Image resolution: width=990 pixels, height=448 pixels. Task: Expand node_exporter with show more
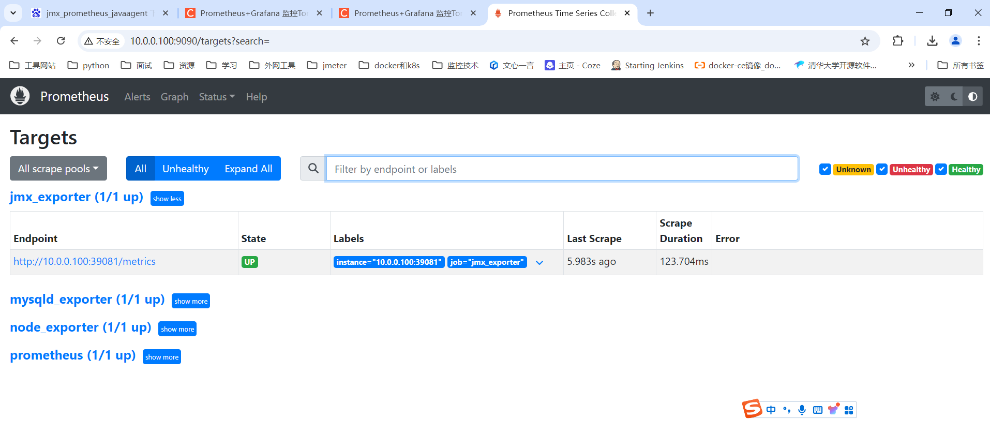click(x=177, y=329)
